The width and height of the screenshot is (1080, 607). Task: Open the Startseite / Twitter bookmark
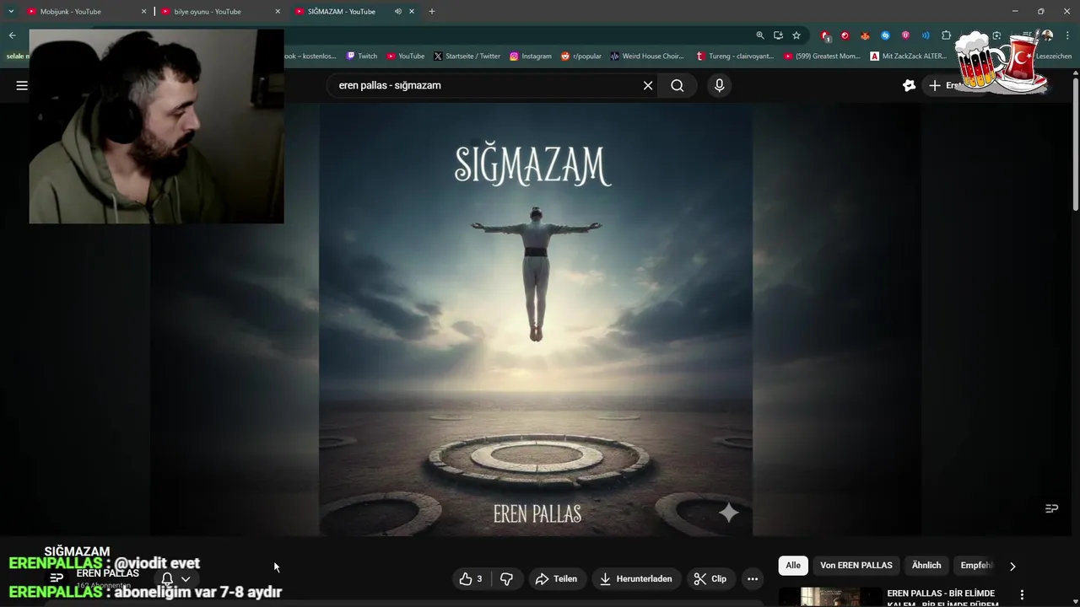coord(467,56)
